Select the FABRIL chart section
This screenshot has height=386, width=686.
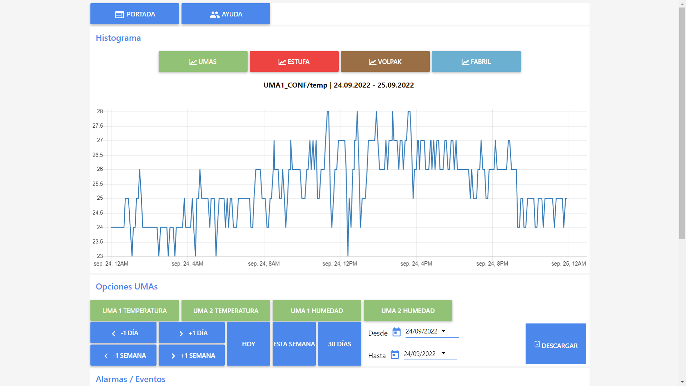476,61
